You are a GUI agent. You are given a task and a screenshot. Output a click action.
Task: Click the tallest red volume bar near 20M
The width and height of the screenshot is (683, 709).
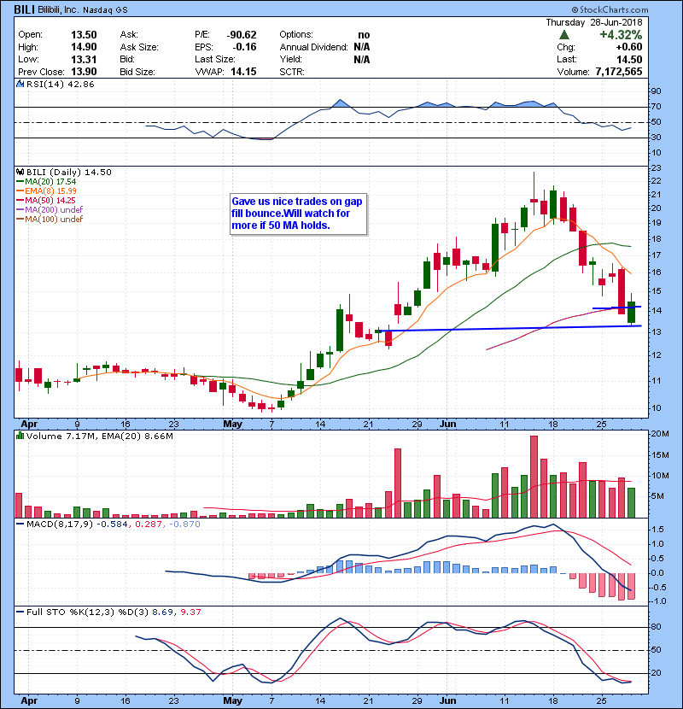[534, 477]
